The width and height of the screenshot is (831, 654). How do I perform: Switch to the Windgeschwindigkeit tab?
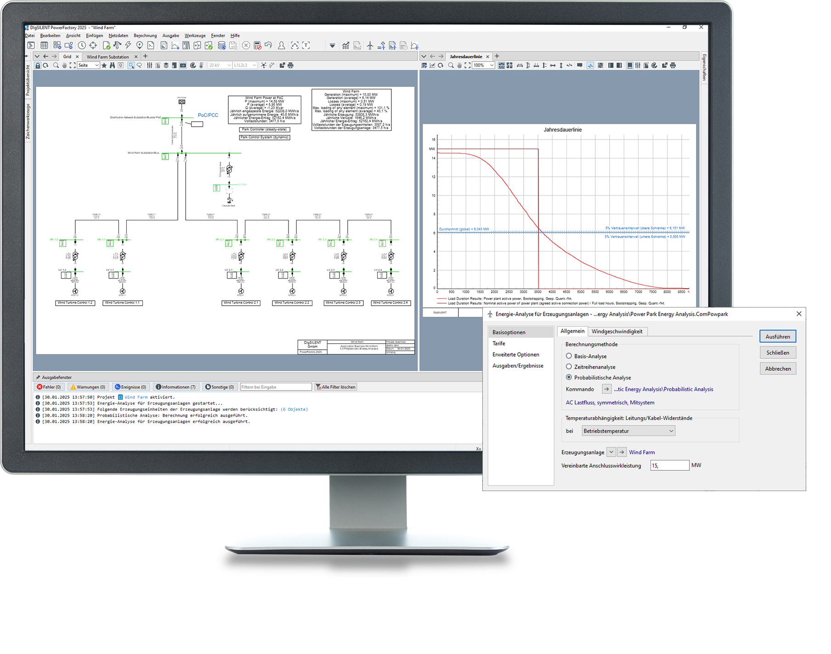[616, 331]
